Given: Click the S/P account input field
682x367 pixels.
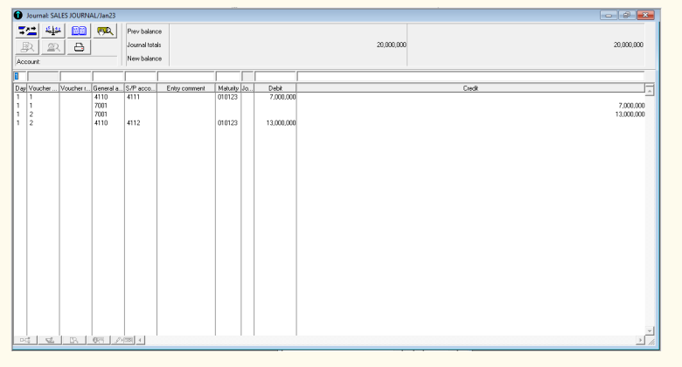Looking at the screenshot, I should coord(141,77).
